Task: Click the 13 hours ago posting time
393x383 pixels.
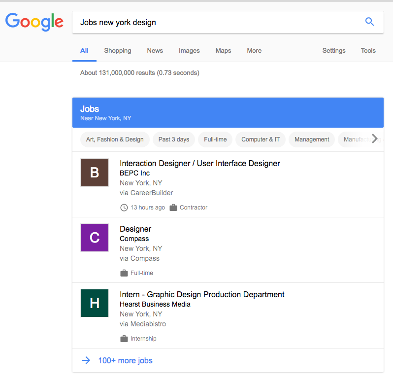Action: coord(148,208)
